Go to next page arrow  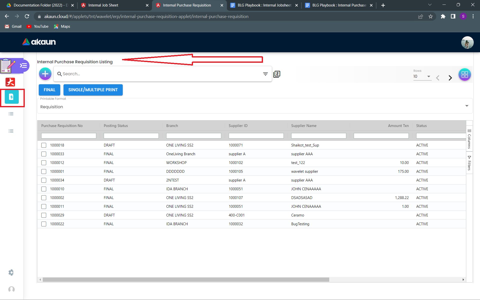click(450, 78)
